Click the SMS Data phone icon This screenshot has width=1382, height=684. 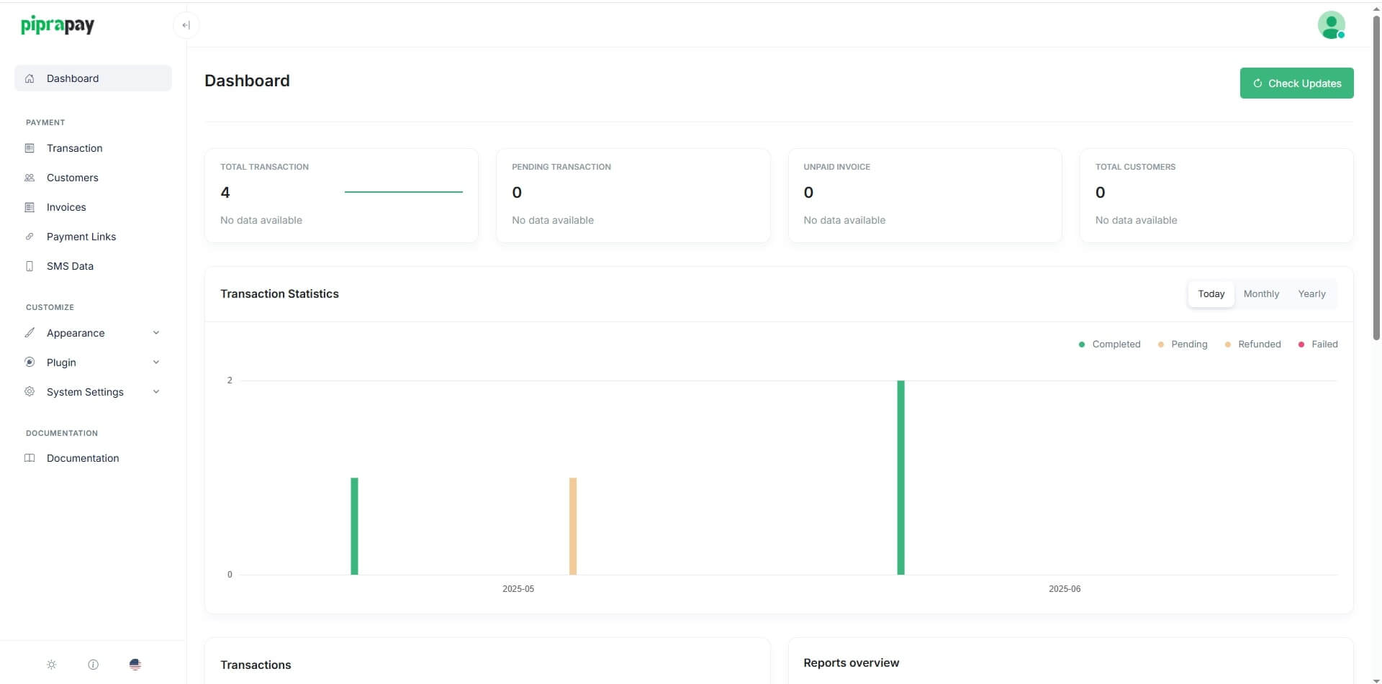point(30,266)
